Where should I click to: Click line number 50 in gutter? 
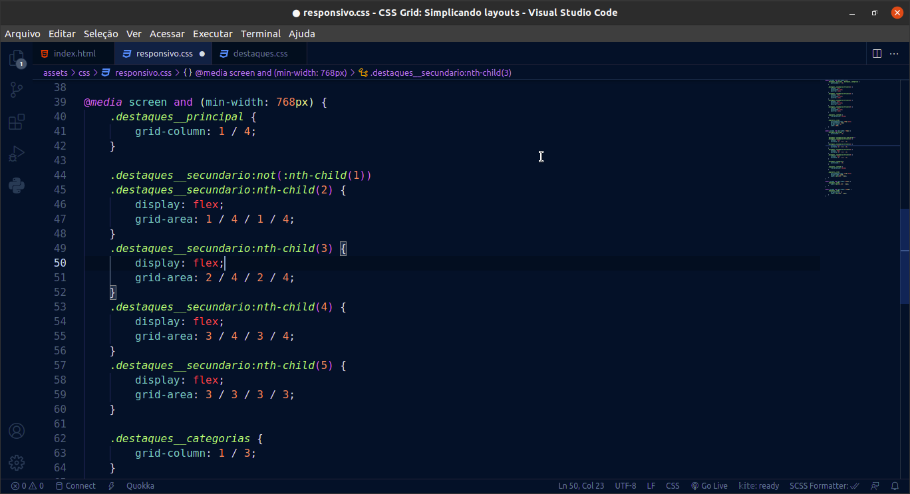(60, 263)
